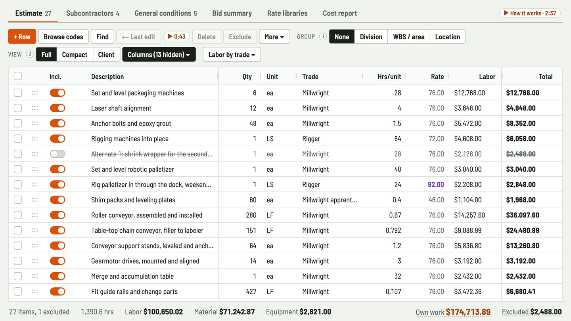
Task: Click drag handle for Shim packs row
Action: tap(34, 200)
